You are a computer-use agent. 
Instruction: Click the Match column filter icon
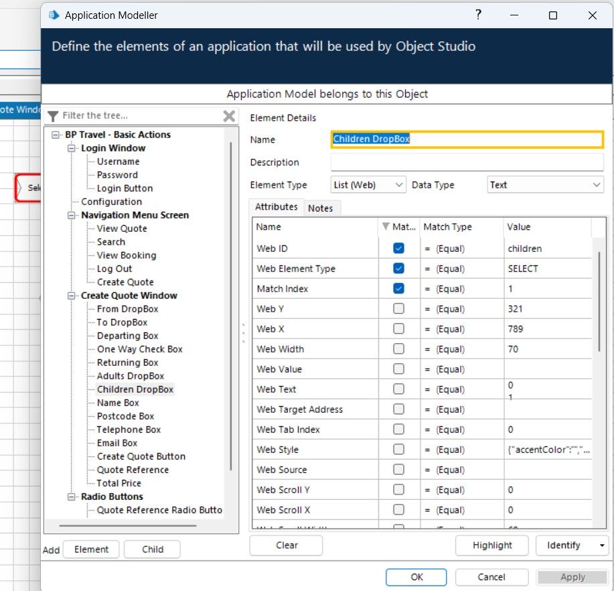pos(385,227)
